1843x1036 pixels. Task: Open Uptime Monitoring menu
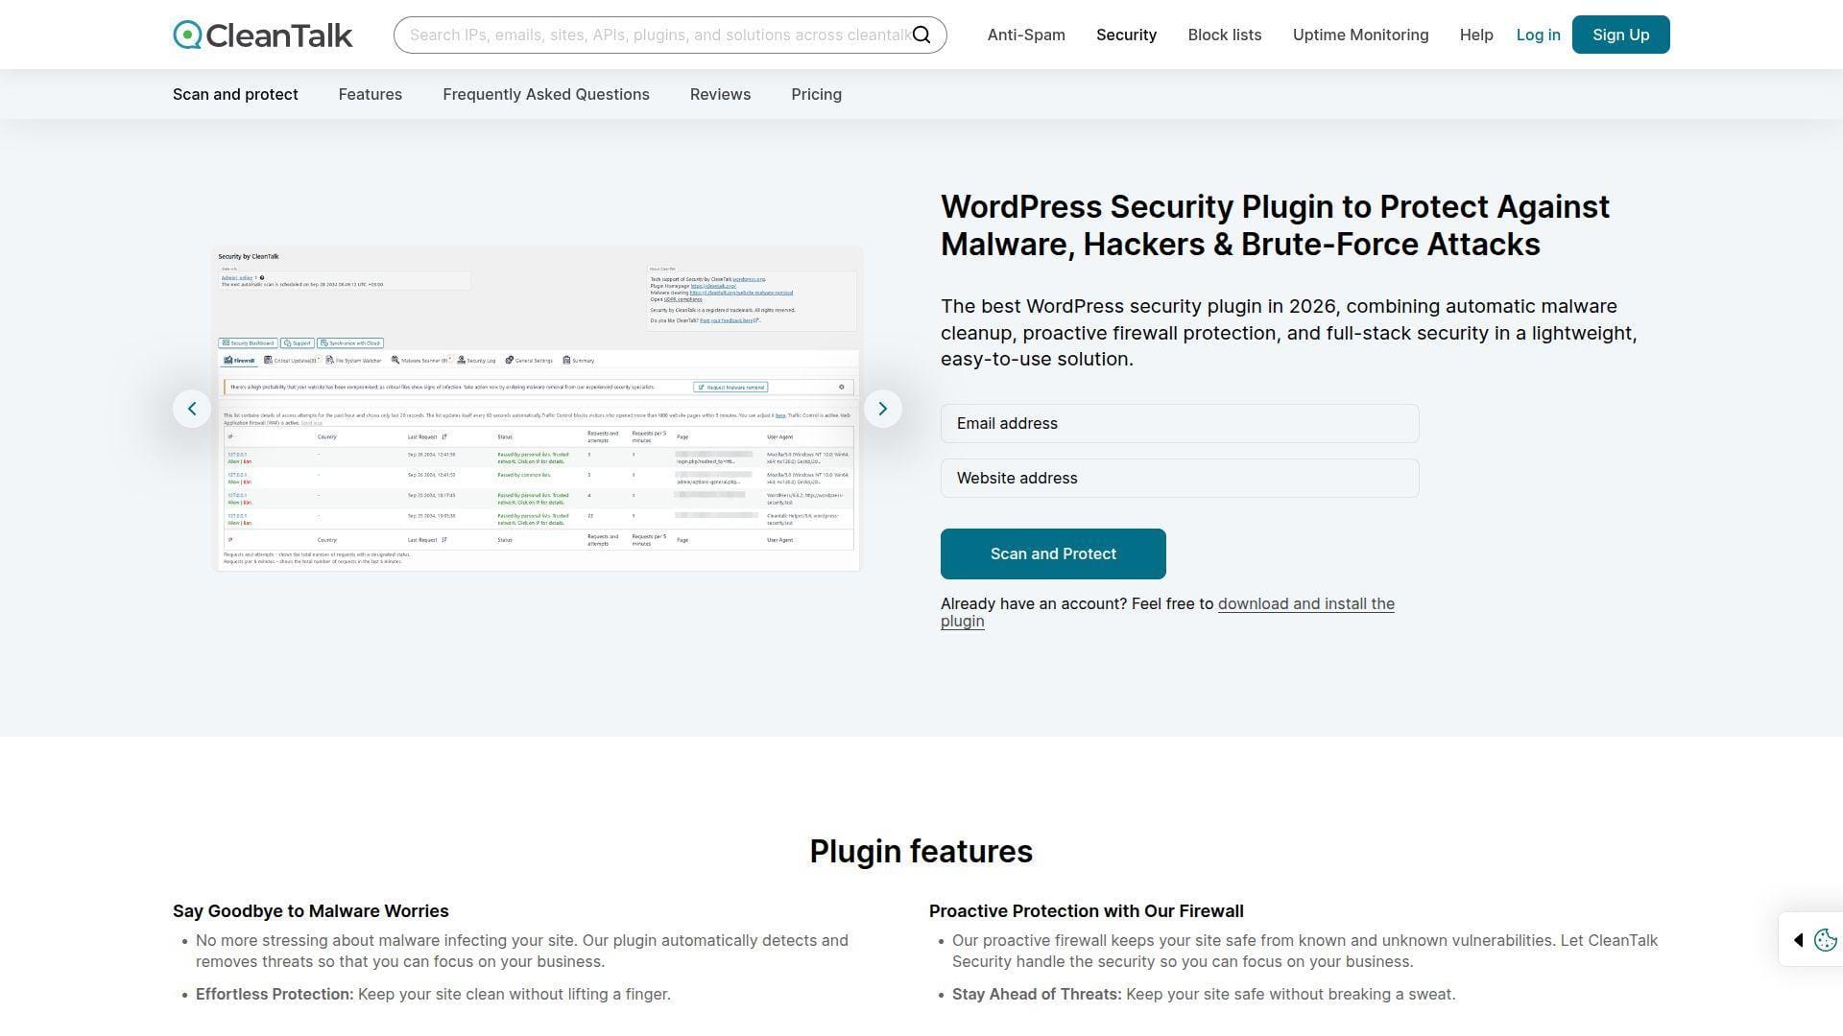pos(1360,35)
